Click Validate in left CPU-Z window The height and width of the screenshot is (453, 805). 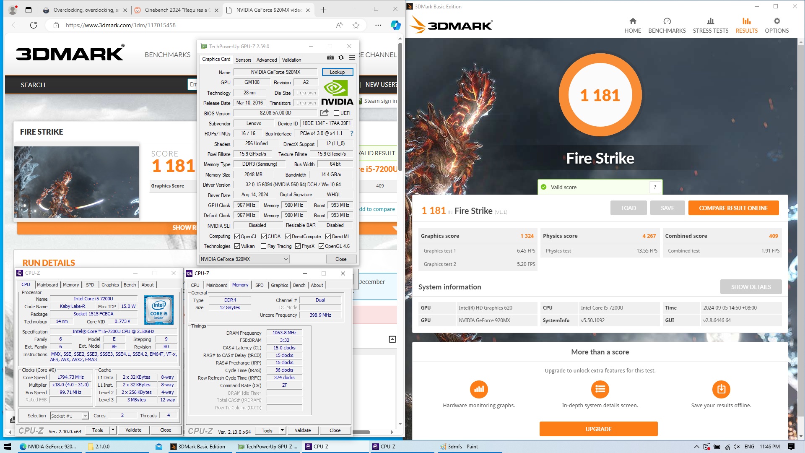[x=133, y=430]
